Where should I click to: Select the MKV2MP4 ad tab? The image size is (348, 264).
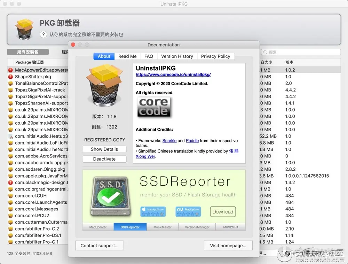tap(231, 227)
